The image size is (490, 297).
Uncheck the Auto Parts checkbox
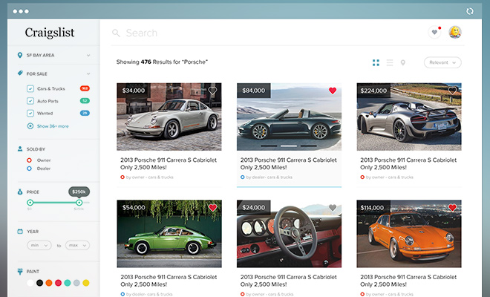point(30,101)
